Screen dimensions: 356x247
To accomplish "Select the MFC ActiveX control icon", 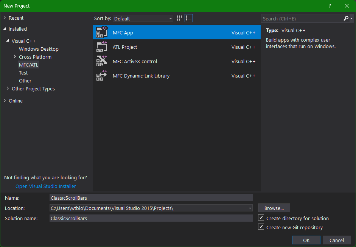I will coord(101,61).
